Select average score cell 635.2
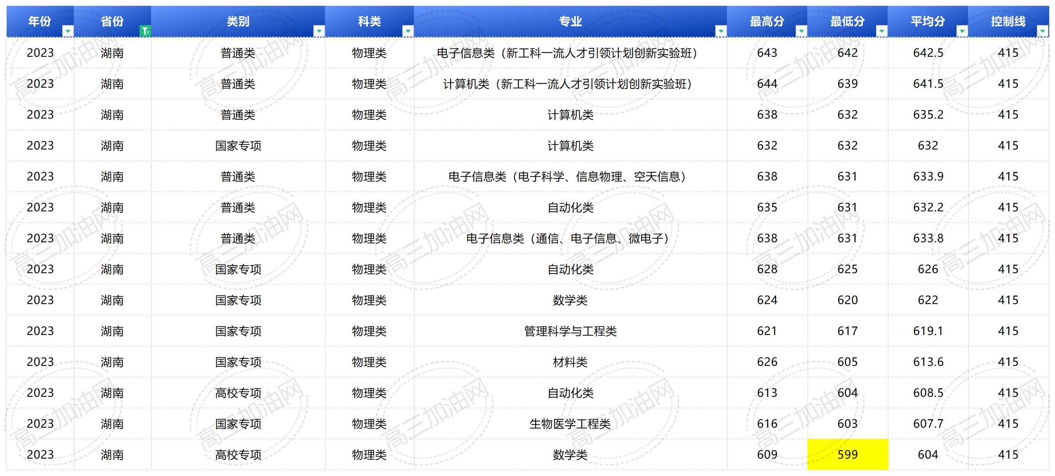Viewport: 1055px width, 476px height. (x=927, y=115)
